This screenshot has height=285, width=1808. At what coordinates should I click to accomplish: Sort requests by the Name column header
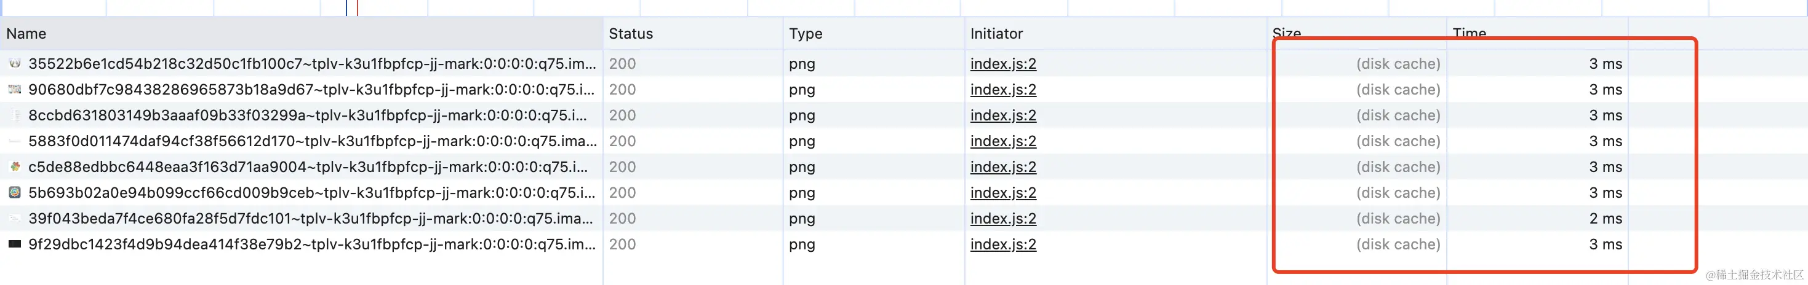26,34
